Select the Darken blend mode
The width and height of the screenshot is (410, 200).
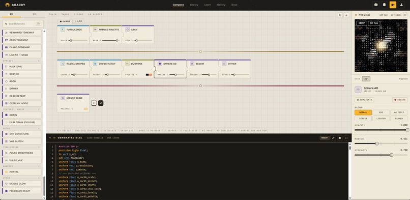point(398,119)
